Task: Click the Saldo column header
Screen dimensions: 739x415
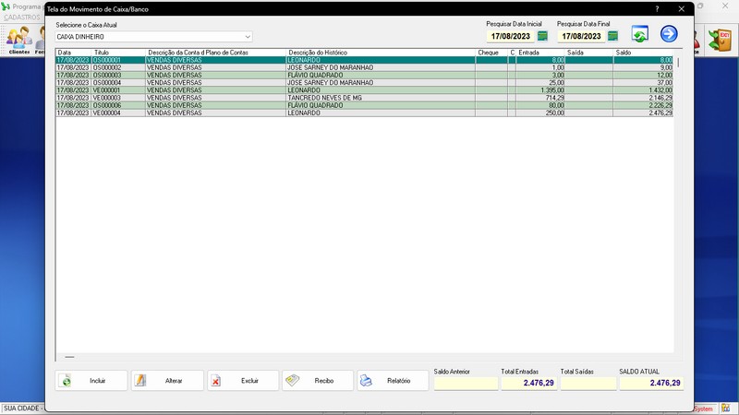Action: [644, 53]
